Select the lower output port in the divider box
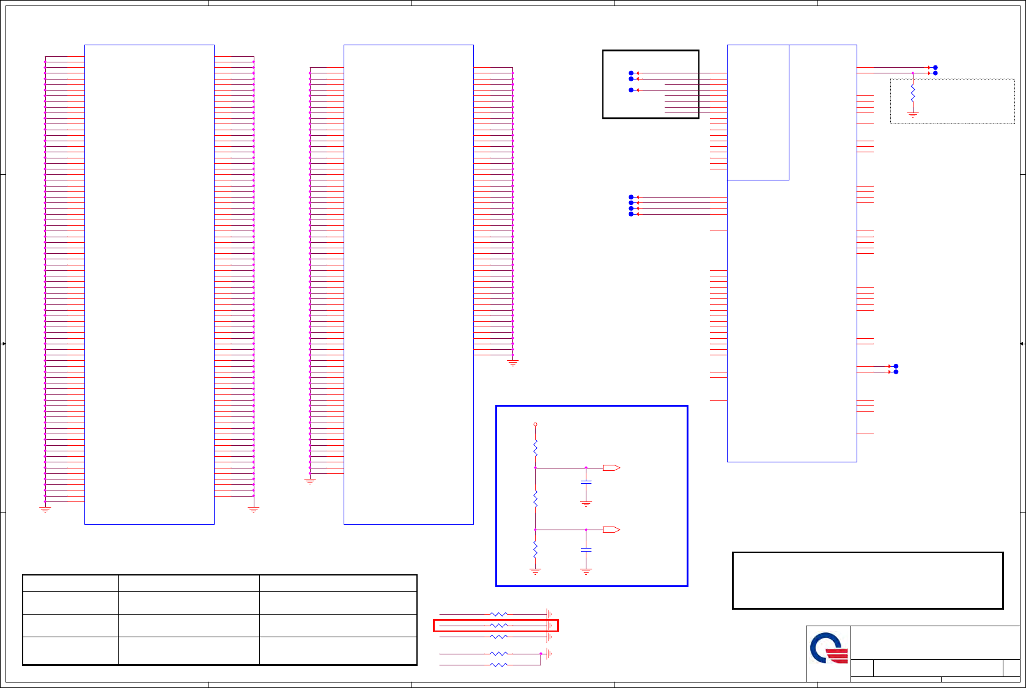The image size is (1026, 688). tap(611, 530)
